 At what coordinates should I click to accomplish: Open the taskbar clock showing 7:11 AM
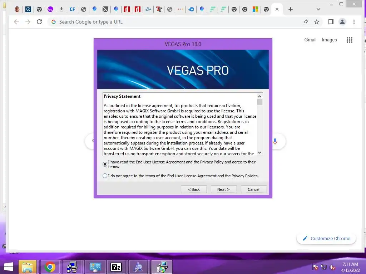coord(350,267)
